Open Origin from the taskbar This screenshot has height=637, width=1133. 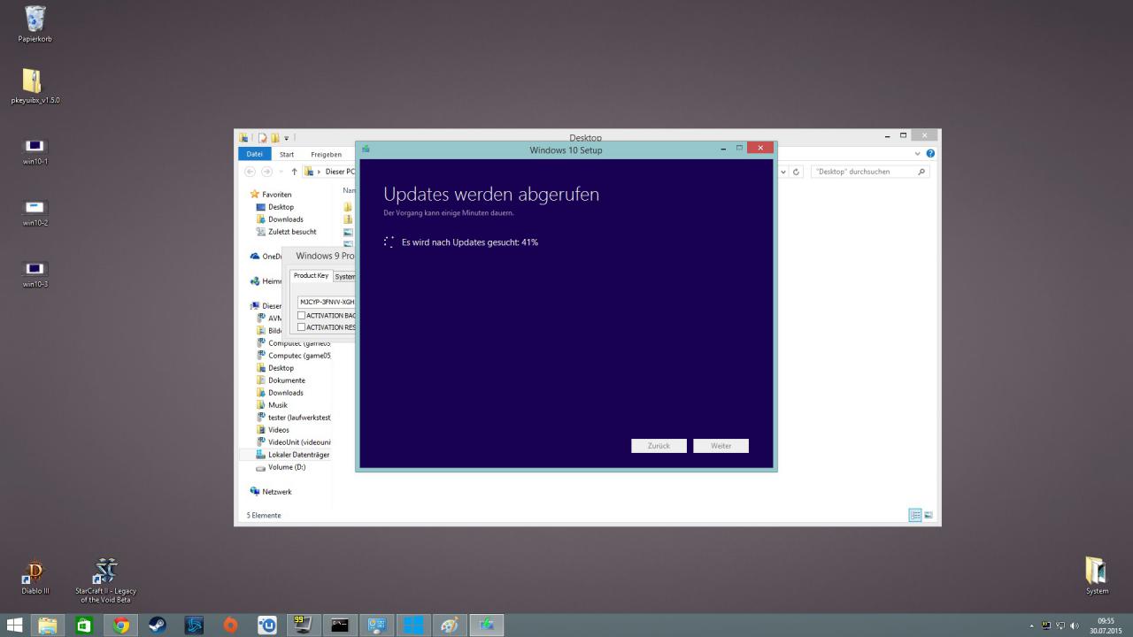coord(230,625)
